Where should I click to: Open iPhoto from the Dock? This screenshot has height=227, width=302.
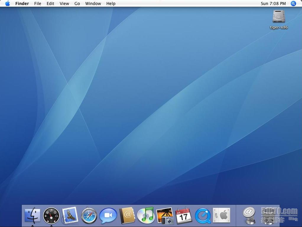pos(165,216)
